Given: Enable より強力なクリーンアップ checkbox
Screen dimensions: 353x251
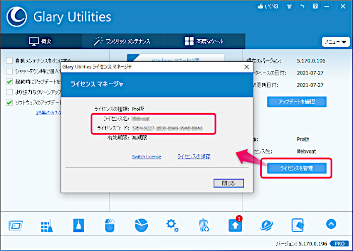Looking at the screenshot, I should pyautogui.click(x=9, y=92).
